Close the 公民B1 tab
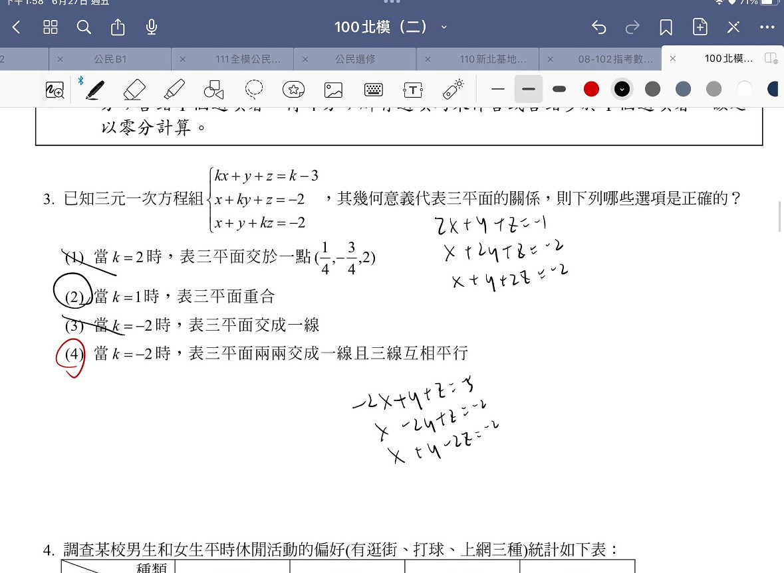The image size is (784, 573). (x=60, y=59)
